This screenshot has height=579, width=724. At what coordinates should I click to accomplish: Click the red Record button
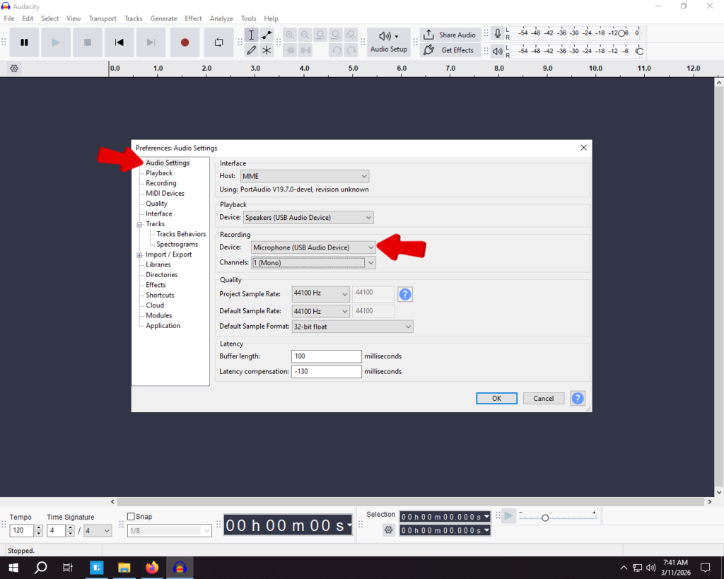point(185,42)
